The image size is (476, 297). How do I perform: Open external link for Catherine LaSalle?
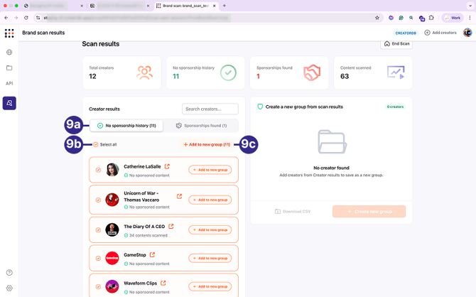[167, 166]
